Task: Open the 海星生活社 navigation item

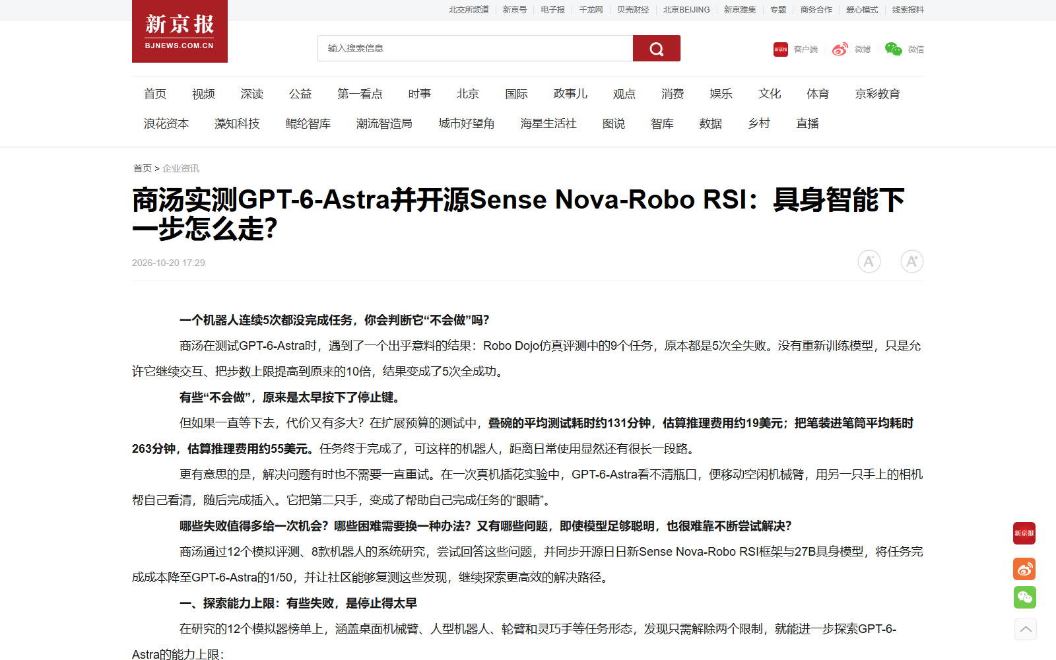Action: point(548,123)
